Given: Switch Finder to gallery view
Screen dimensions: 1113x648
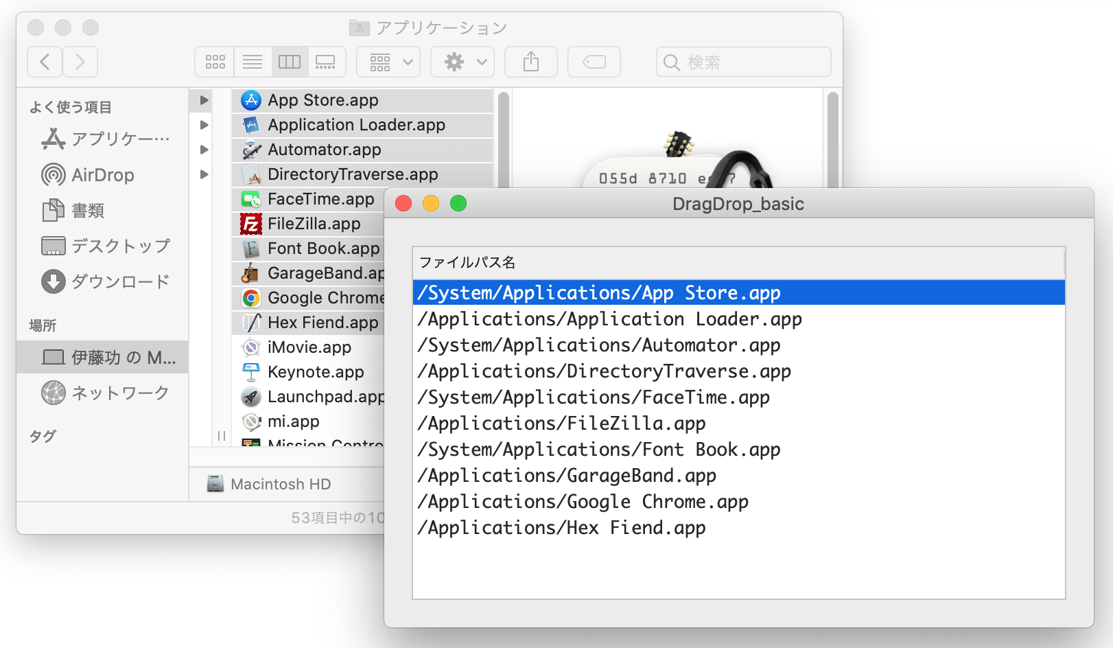Looking at the screenshot, I should click(327, 62).
